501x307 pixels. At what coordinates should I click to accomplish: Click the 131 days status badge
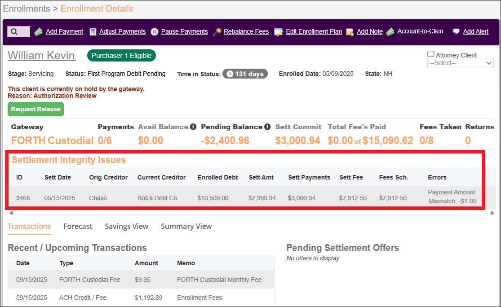245,74
